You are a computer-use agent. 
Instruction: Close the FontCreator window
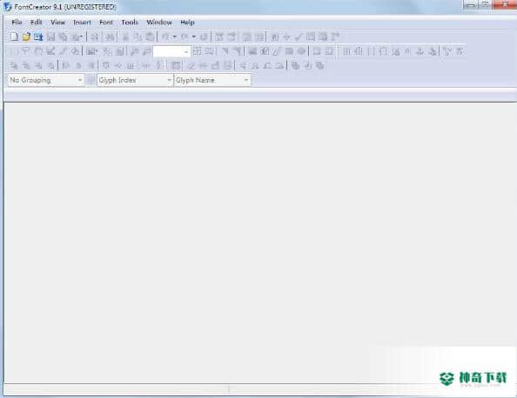pos(505,4)
